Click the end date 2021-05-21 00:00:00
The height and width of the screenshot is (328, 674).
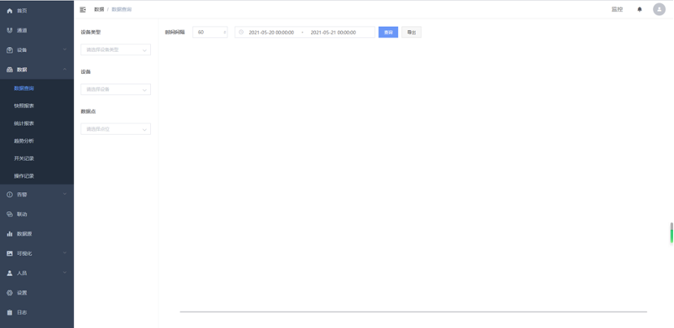point(333,32)
